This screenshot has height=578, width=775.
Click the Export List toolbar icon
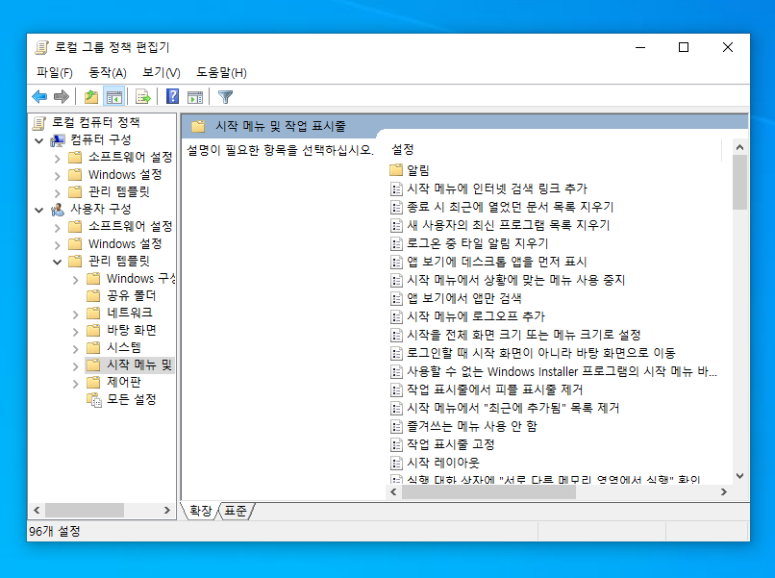[x=143, y=96]
